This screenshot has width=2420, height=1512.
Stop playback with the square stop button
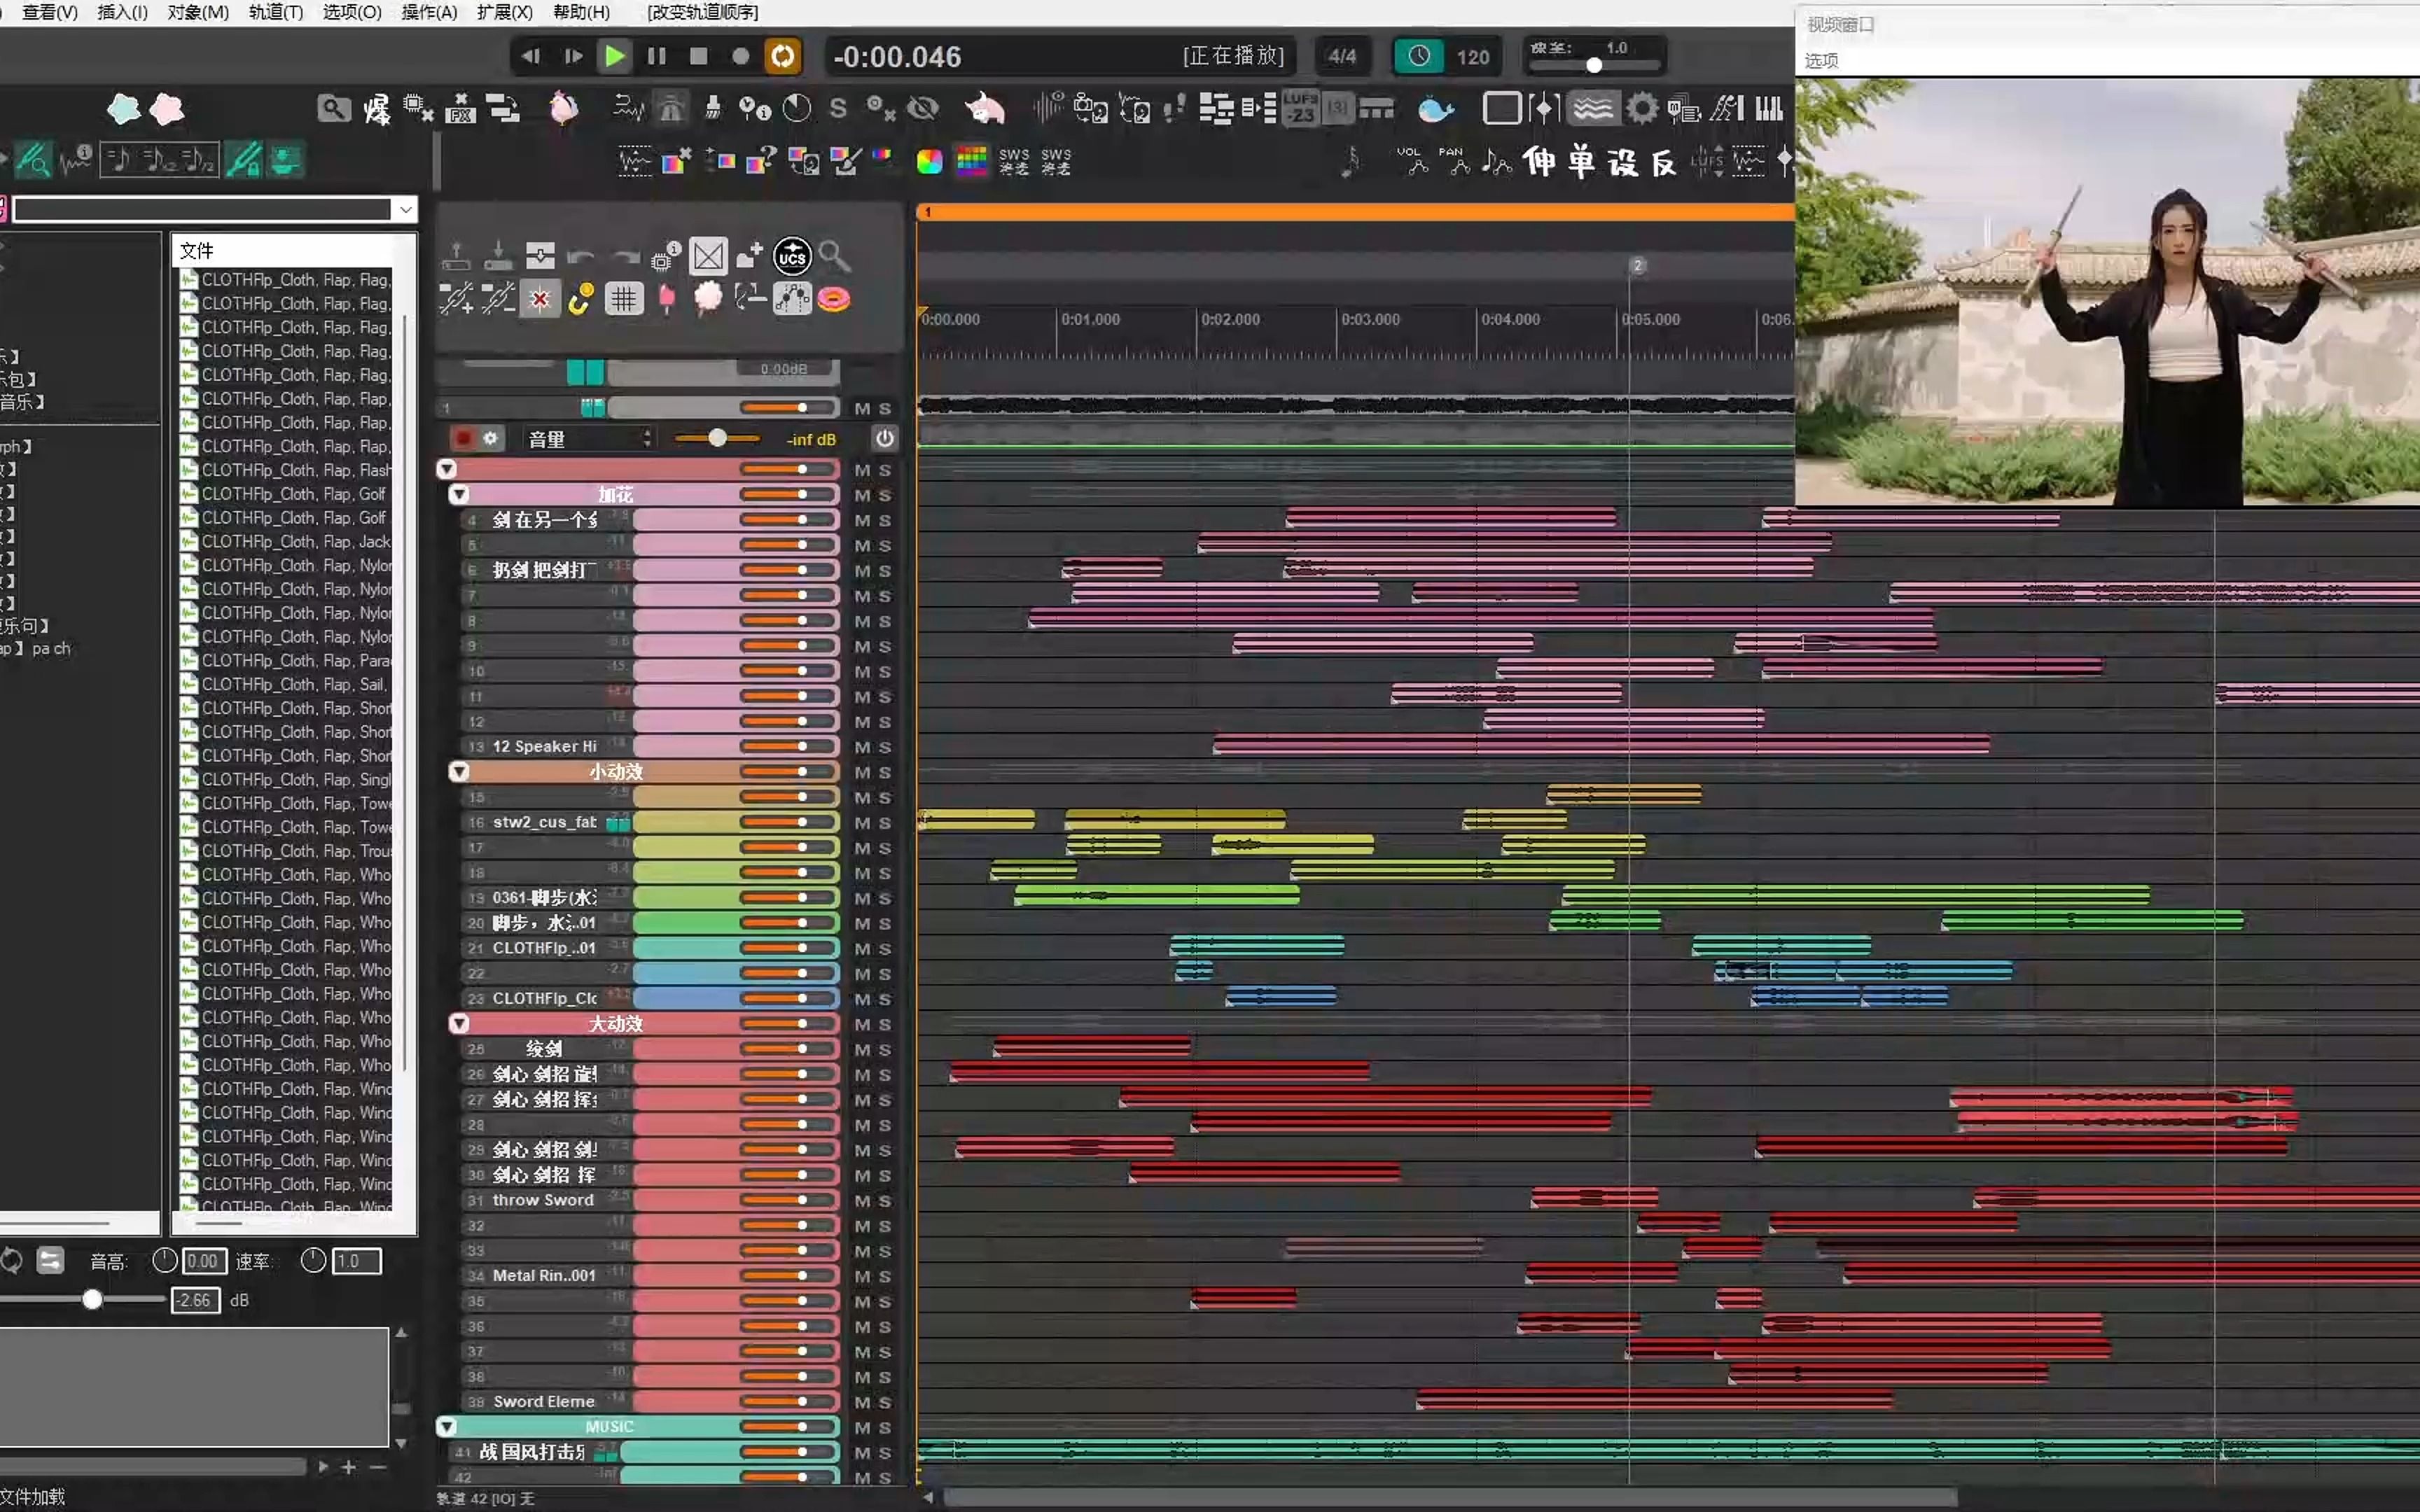699,56
